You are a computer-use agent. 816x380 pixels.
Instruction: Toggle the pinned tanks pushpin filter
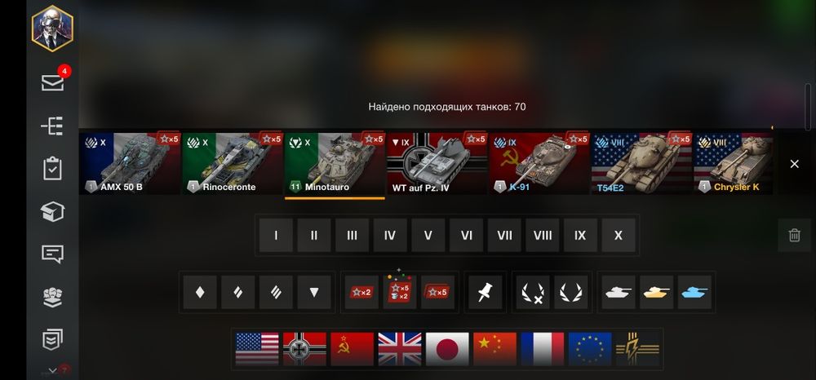point(485,292)
